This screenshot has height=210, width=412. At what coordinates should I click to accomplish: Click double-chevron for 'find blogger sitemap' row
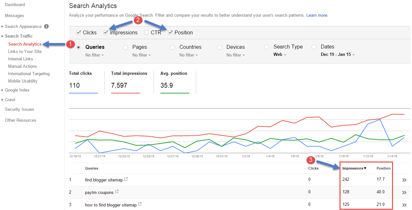[x=404, y=180]
